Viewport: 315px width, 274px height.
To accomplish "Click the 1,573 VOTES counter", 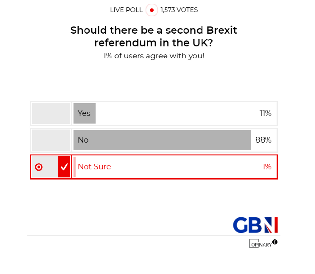I will pyautogui.click(x=179, y=10).
